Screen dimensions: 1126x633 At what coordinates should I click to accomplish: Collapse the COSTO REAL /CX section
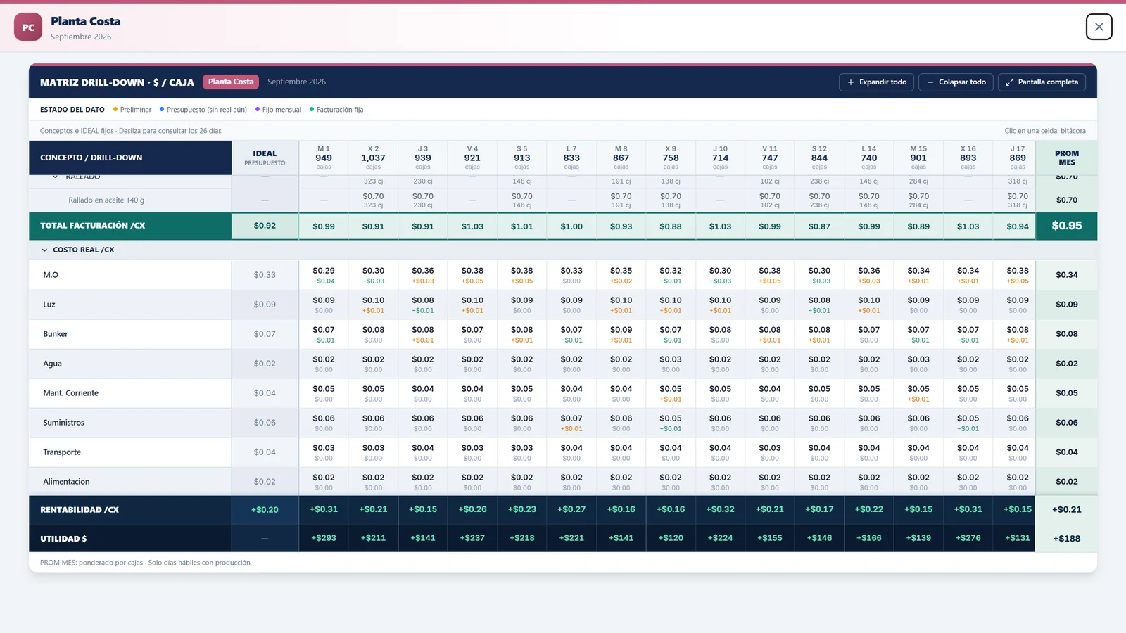coord(44,250)
